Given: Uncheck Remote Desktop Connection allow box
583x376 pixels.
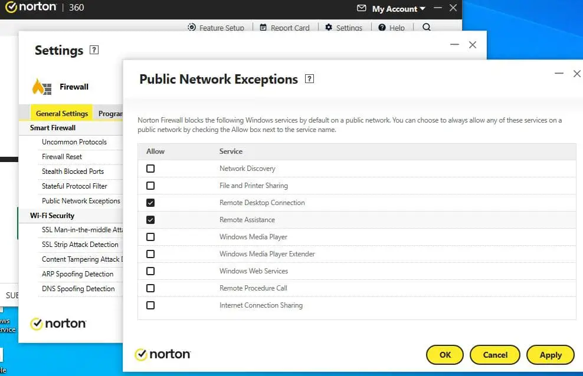Looking at the screenshot, I should click(x=150, y=203).
